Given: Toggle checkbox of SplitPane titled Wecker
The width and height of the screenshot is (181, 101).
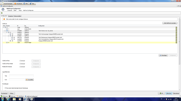Looking at the screenshot, I should pos(7,31).
